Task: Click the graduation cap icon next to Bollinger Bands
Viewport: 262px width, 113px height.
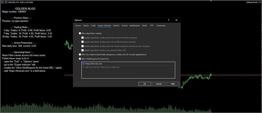Action: 259,2
